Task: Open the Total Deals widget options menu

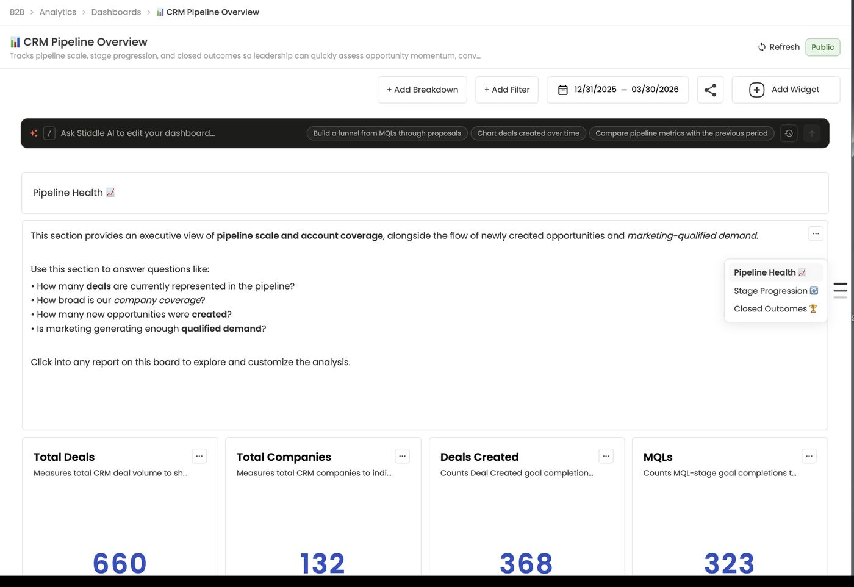Action: point(199,456)
